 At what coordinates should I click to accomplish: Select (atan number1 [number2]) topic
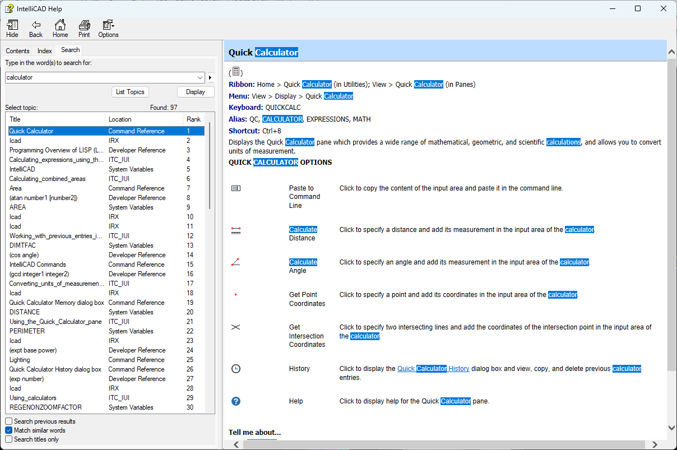pos(106,198)
